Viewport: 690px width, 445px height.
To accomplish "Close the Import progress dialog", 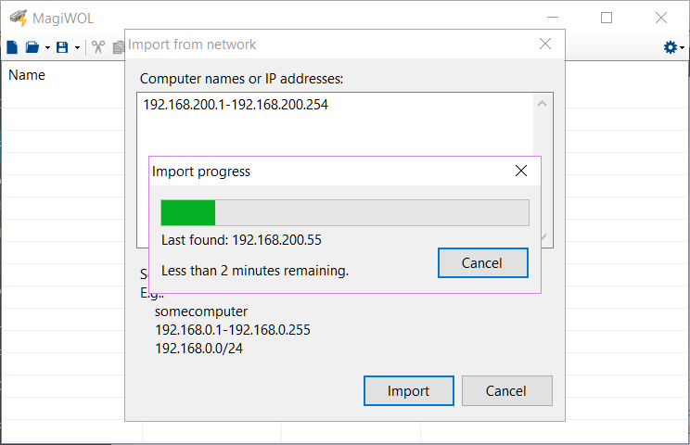I will tap(521, 171).
